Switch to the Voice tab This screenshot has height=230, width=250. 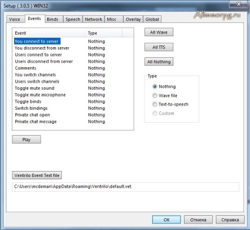(15, 19)
